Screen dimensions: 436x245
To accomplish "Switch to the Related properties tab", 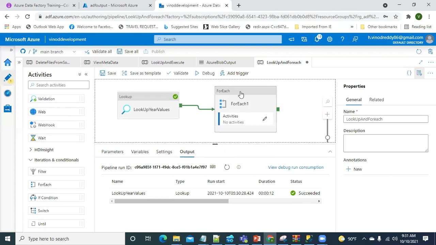I will (376, 100).
